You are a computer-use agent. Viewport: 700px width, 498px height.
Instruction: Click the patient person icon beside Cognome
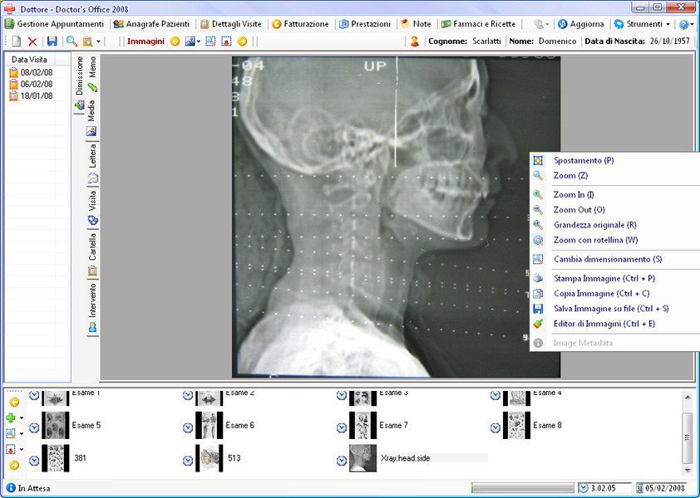[415, 41]
